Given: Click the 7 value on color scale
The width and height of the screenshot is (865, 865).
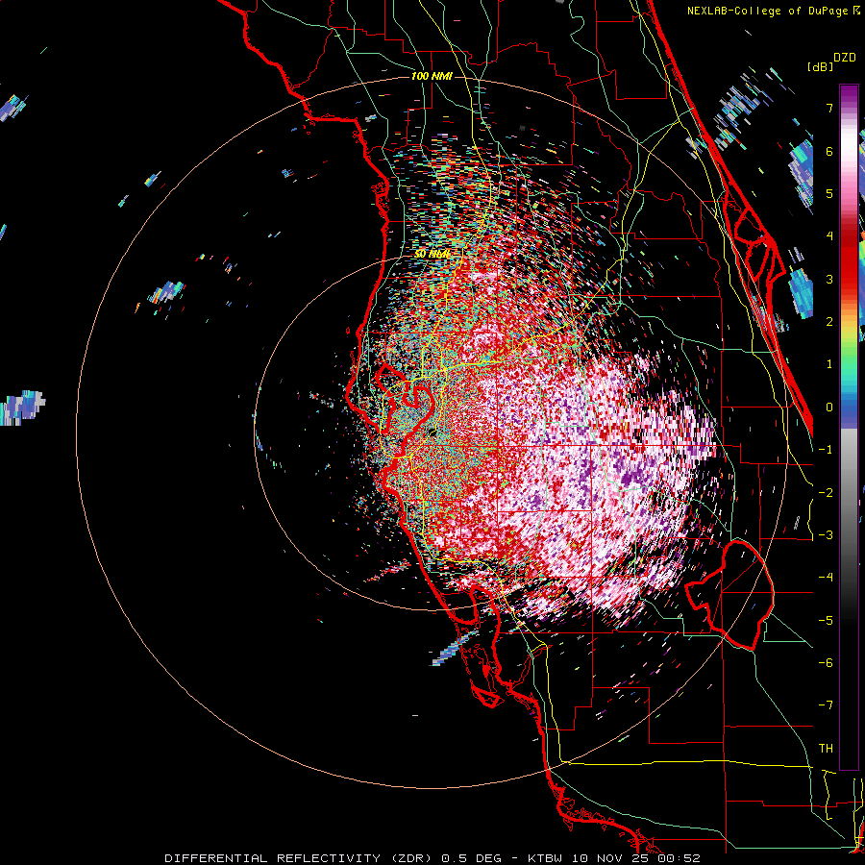Looking at the screenshot, I should pyautogui.click(x=829, y=108).
